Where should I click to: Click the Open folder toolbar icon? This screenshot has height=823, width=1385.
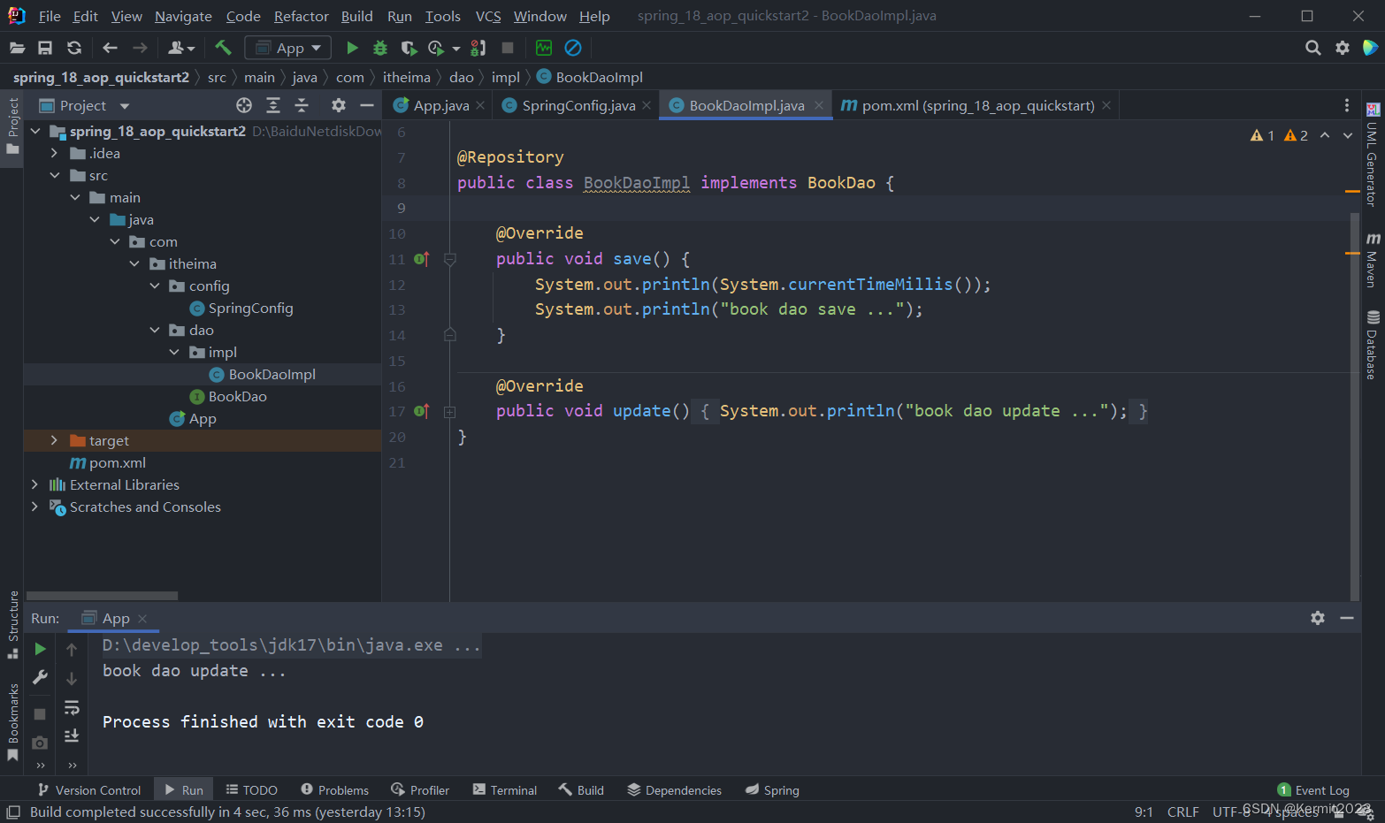click(17, 48)
